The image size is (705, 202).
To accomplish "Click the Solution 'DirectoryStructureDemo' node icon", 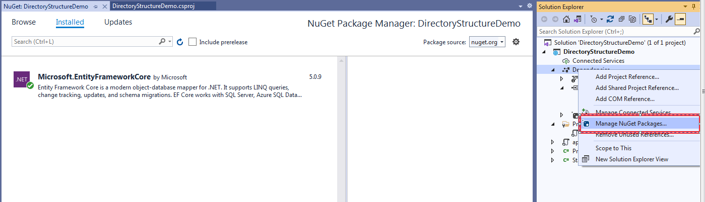I will point(548,43).
